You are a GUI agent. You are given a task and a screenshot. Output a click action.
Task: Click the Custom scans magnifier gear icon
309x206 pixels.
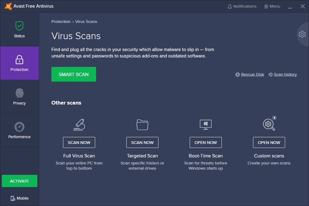pyautogui.click(x=269, y=124)
